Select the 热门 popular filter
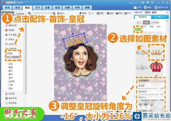Image resolution: width=171 pixels, height=121 pixels. tap(139, 23)
